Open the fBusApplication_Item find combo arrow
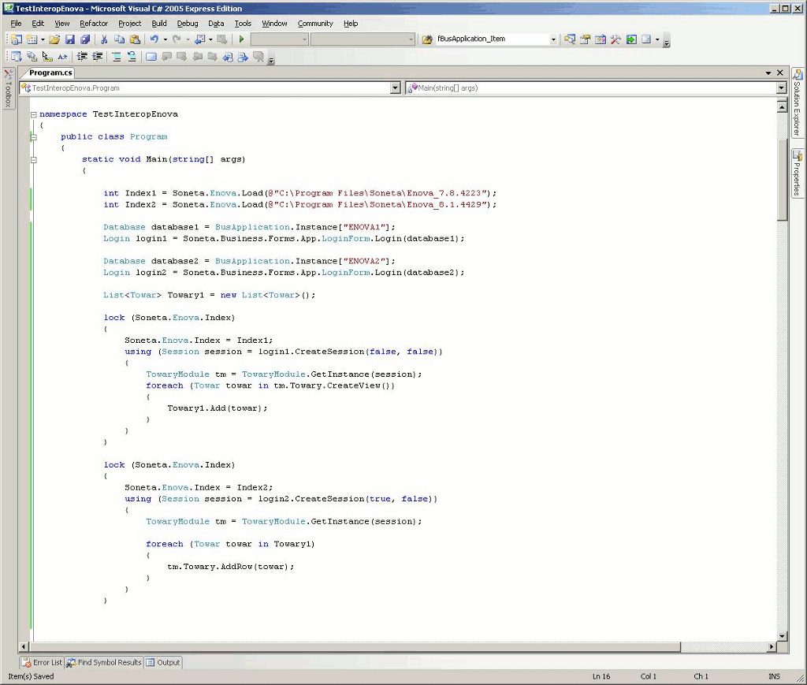 tap(553, 39)
